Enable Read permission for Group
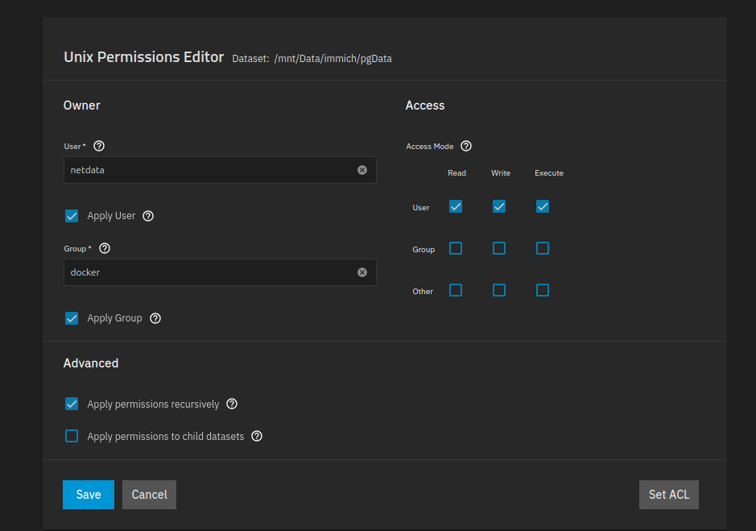The image size is (756, 531). click(456, 248)
